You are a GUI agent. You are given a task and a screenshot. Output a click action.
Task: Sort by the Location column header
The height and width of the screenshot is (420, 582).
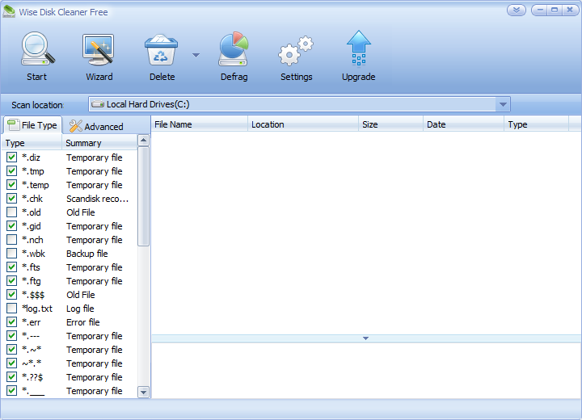click(x=303, y=124)
